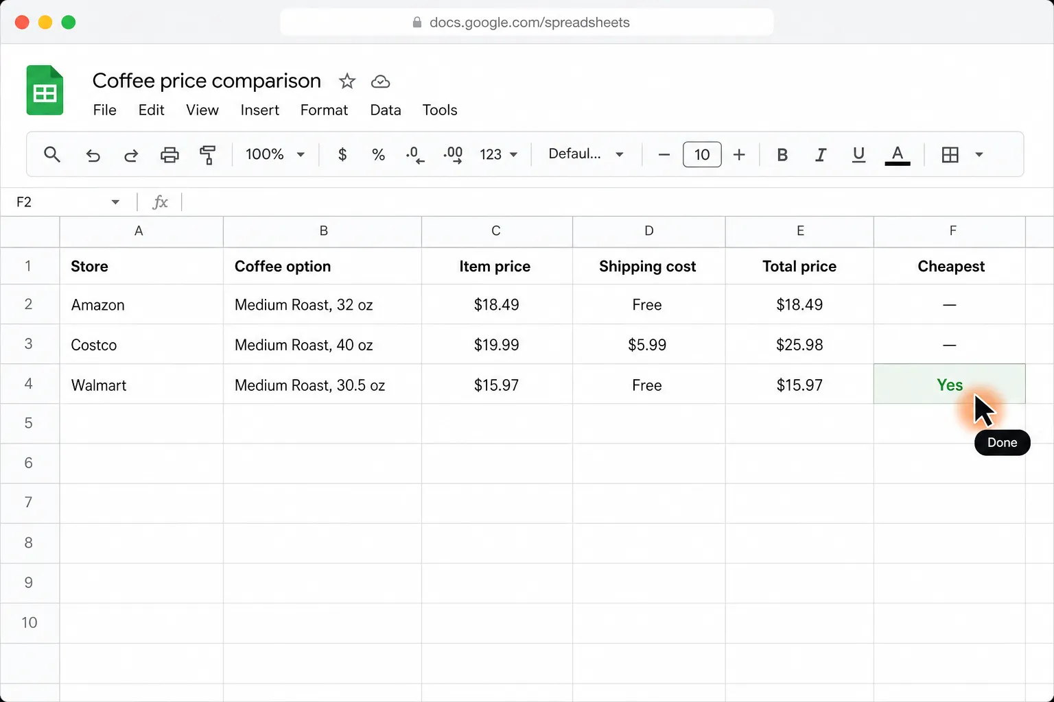The image size is (1054, 702).
Task: Open the Tools menu
Action: click(440, 110)
